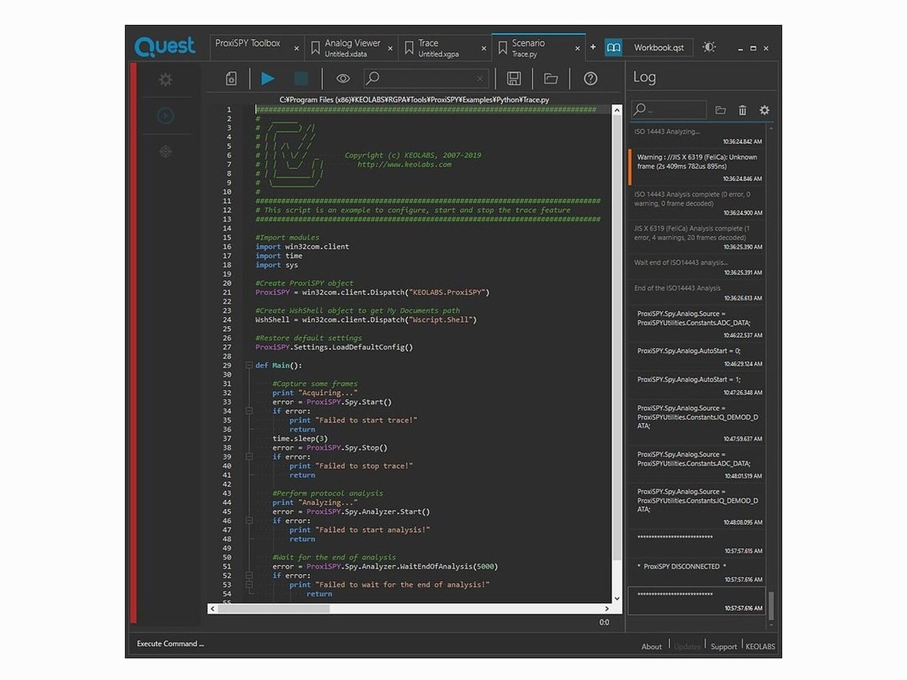
Task: Click into the script search field
Action: [425, 78]
